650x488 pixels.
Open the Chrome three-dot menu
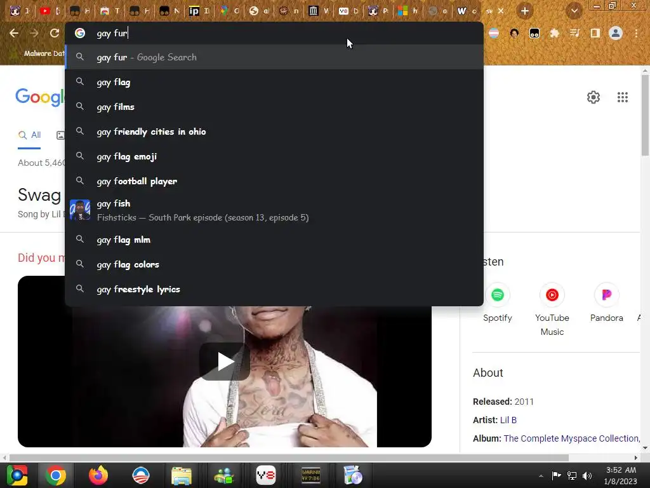pyautogui.click(x=636, y=33)
